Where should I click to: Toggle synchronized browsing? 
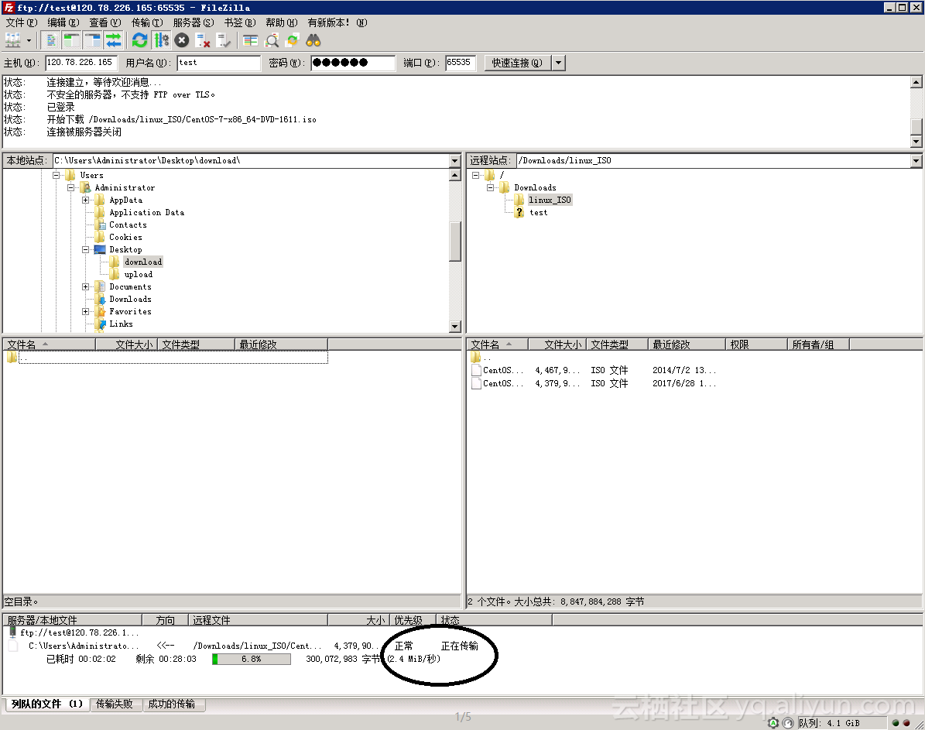point(292,40)
